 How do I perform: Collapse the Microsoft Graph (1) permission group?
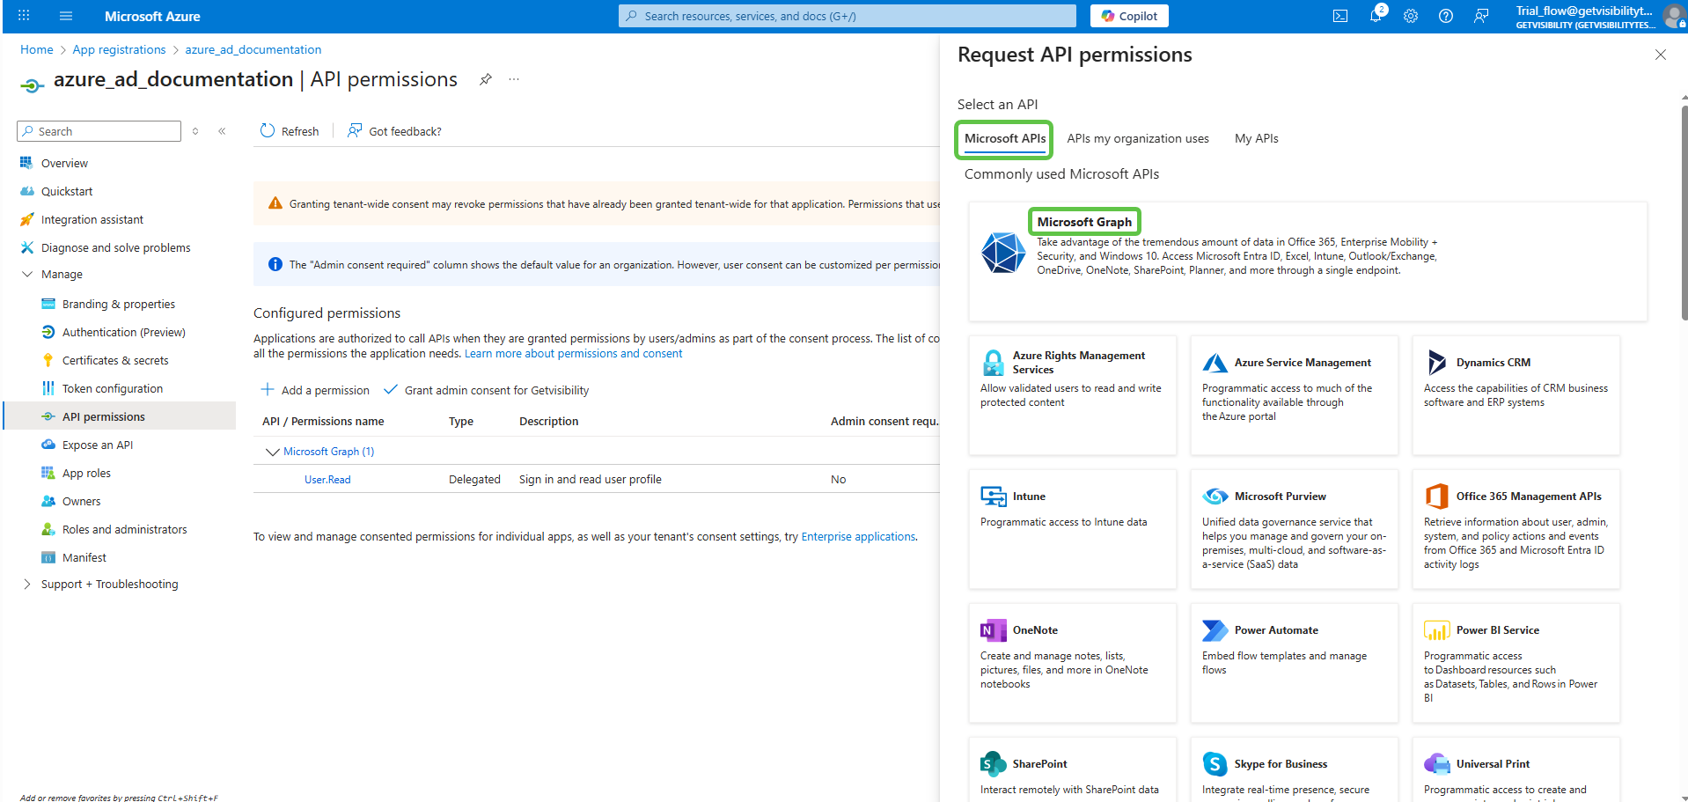(272, 452)
